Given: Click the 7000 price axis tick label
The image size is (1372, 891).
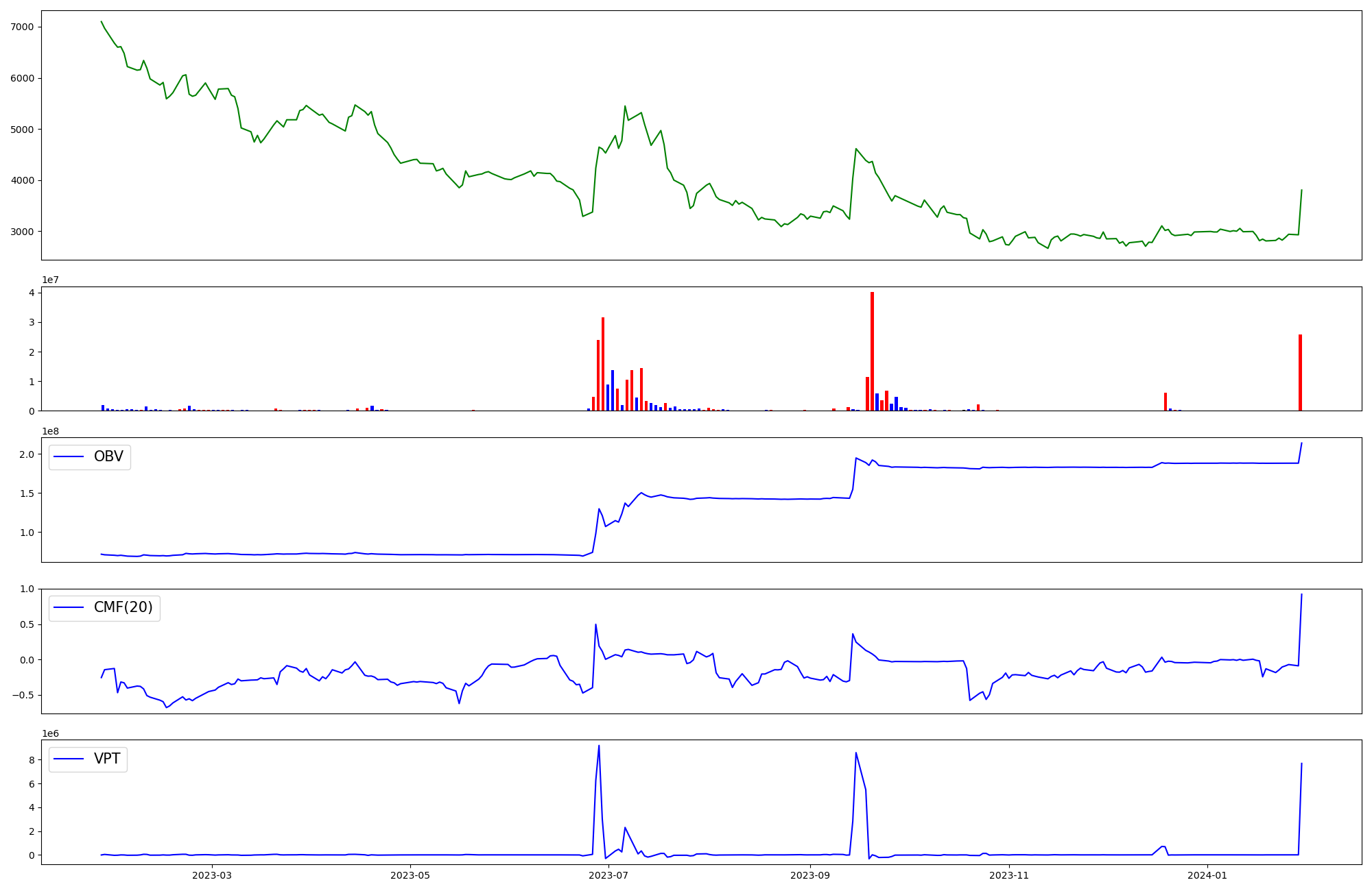Looking at the screenshot, I should click(23, 27).
